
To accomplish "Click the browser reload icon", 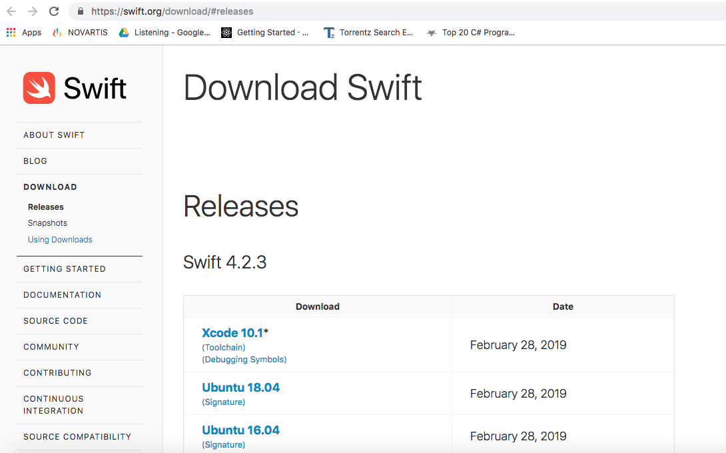I will (54, 11).
